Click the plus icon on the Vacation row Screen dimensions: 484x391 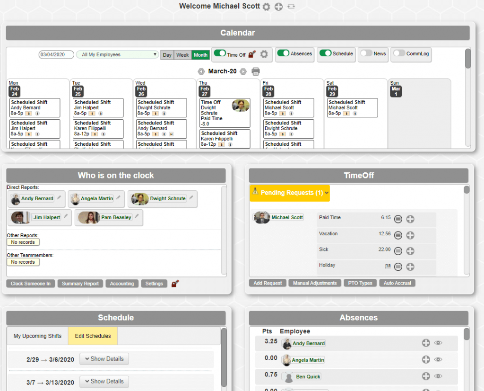(410, 235)
